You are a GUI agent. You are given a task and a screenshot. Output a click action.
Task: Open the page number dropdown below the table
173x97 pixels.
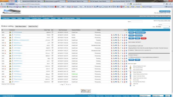65,85
